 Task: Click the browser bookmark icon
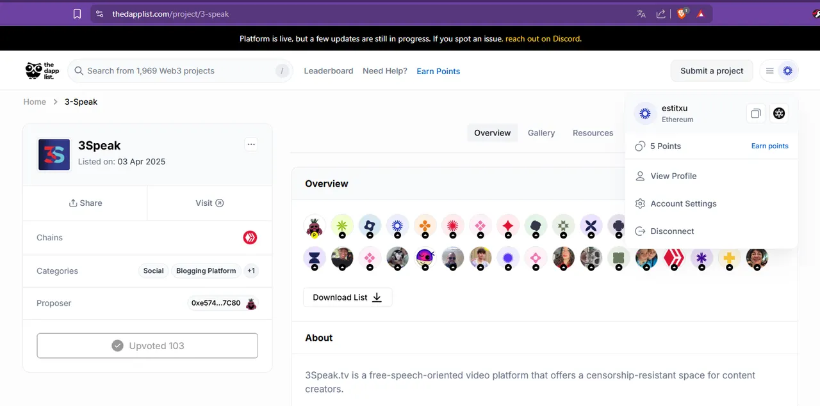pyautogui.click(x=77, y=13)
